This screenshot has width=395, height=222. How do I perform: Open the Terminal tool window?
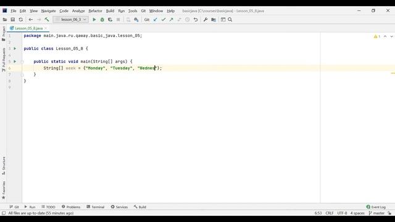click(x=95, y=207)
